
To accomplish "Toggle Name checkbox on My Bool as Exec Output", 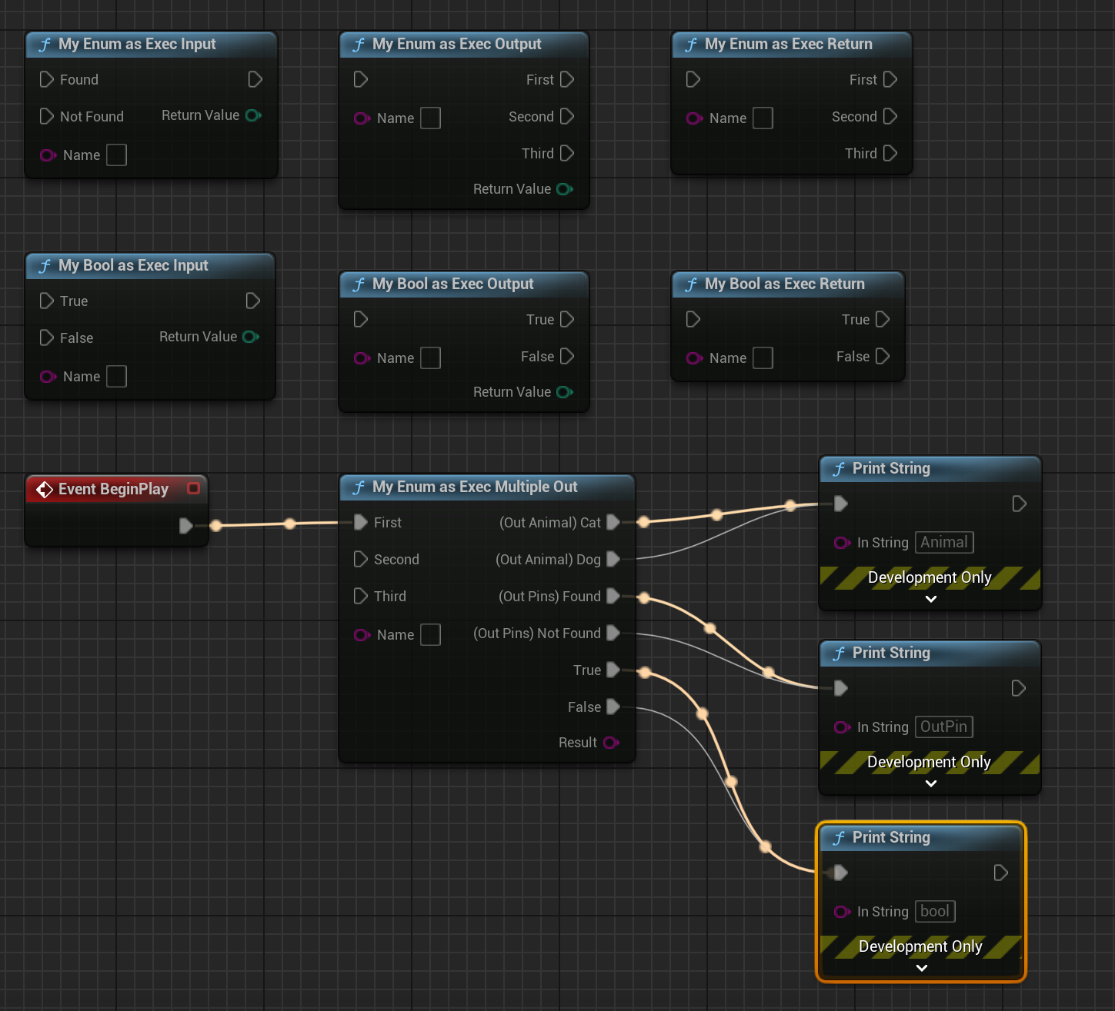I will [x=431, y=358].
